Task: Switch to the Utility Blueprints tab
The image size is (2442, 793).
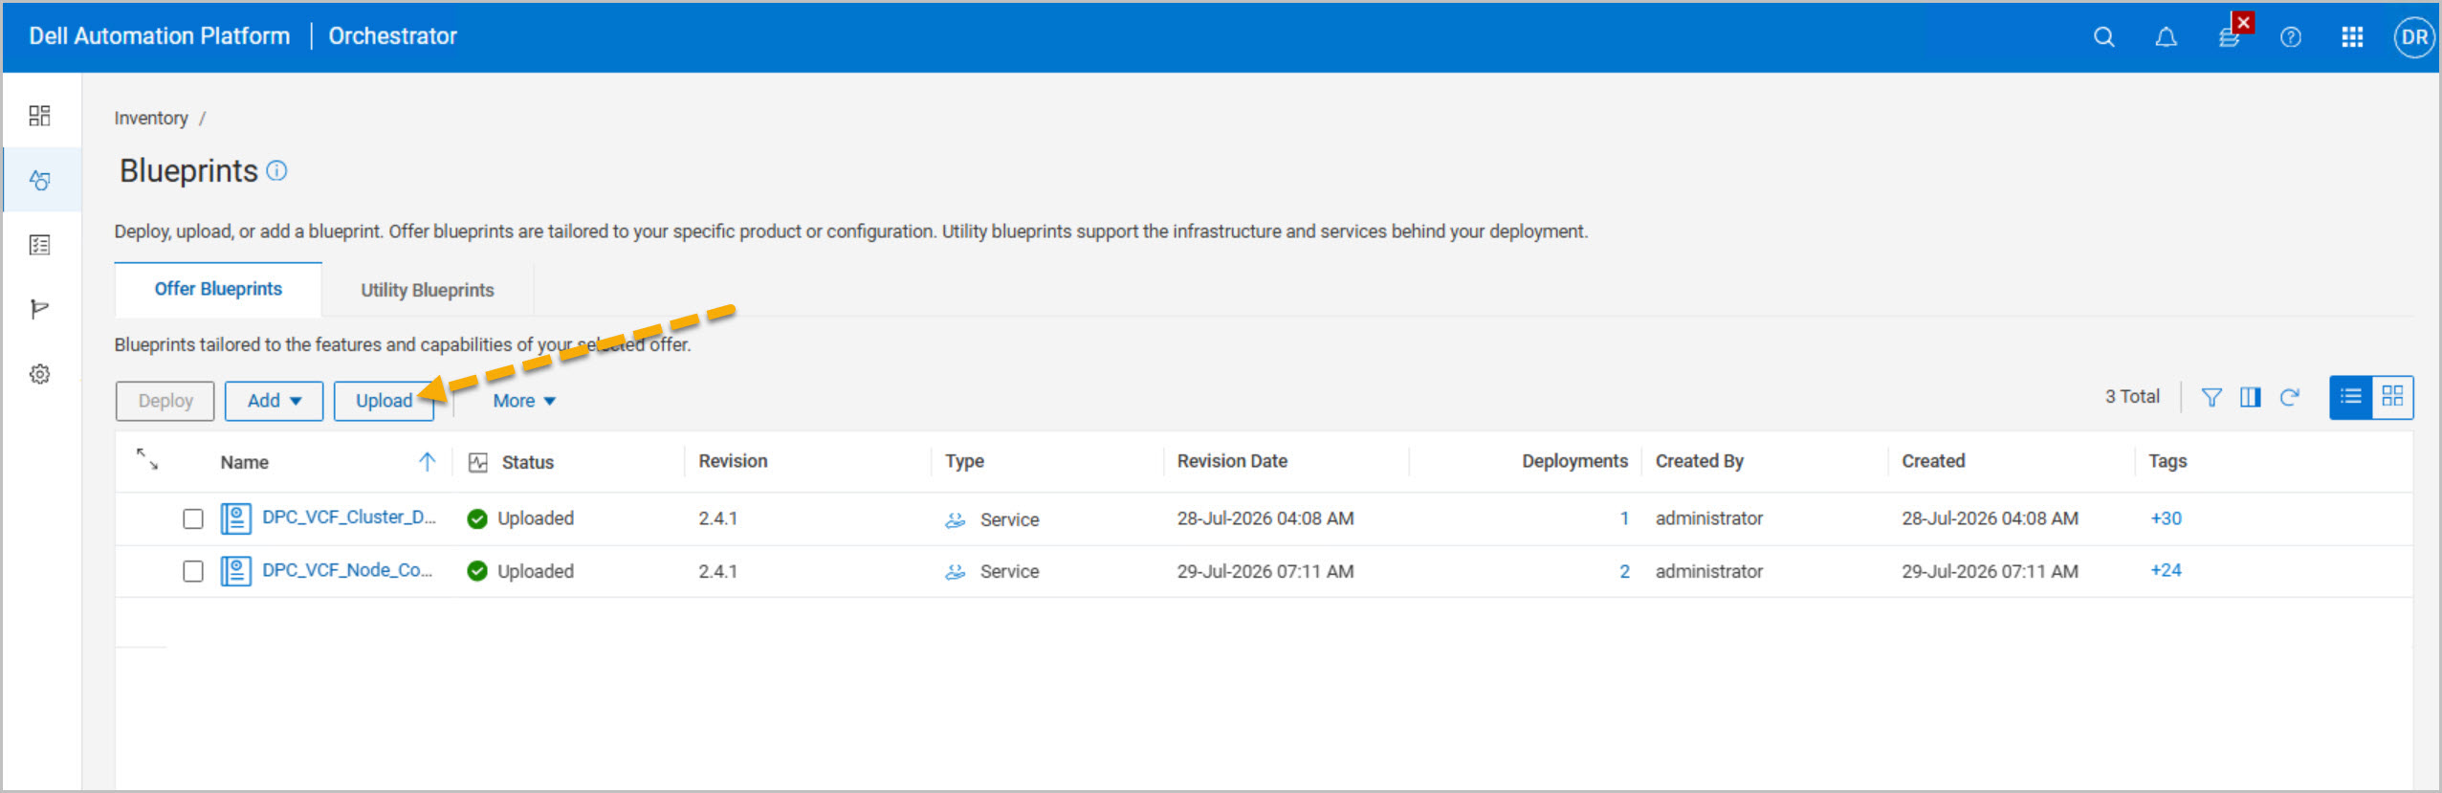Action: point(428,290)
